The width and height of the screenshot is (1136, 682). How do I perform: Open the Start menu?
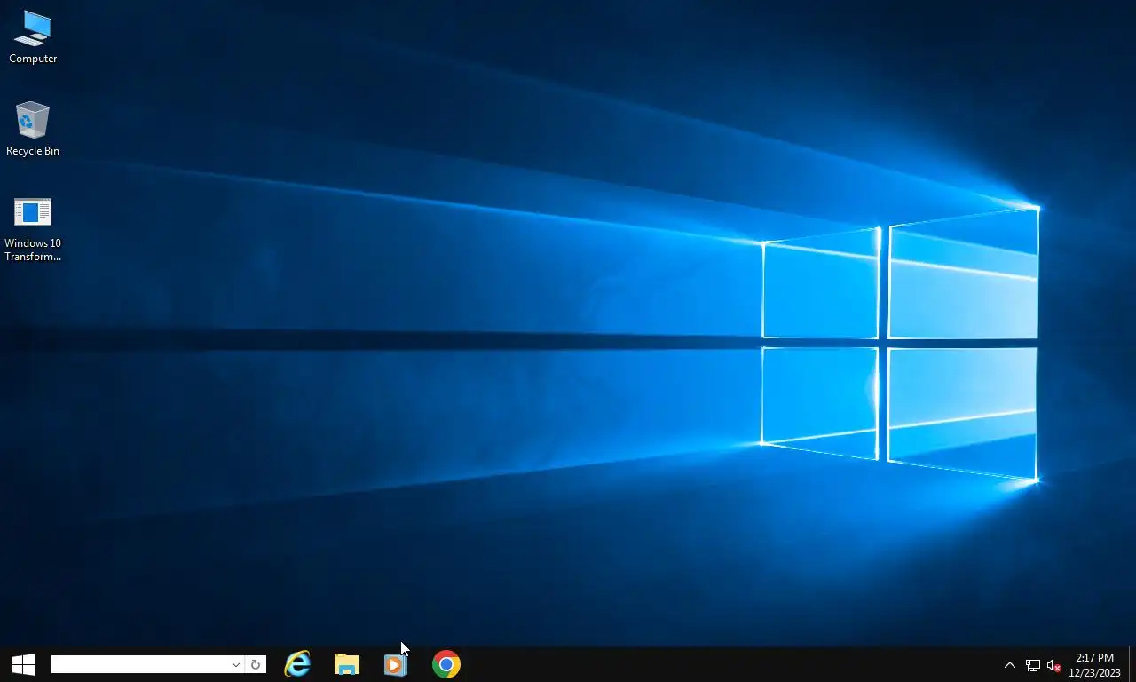[x=24, y=664]
